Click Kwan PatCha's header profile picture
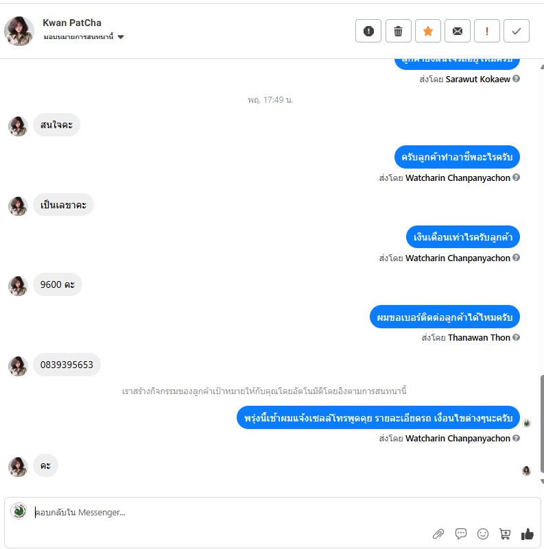This screenshot has height=549, width=544. pos(19,31)
